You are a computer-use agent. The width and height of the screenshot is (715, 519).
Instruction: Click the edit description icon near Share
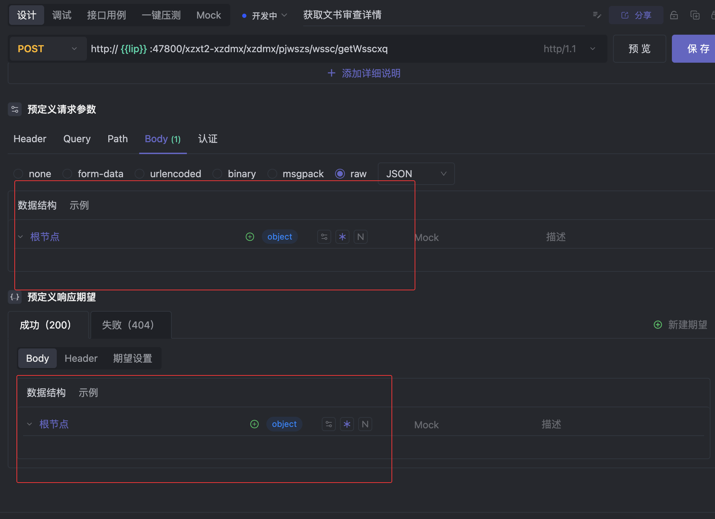tap(597, 15)
